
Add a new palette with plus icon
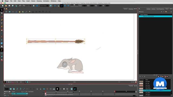pos(162,12)
